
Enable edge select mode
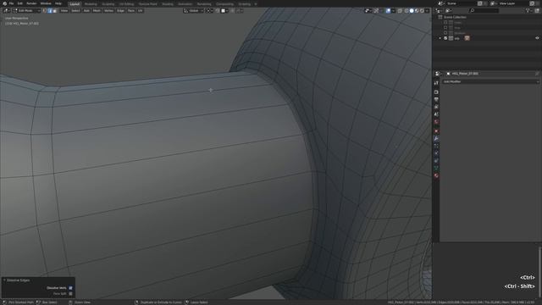click(x=50, y=11)
